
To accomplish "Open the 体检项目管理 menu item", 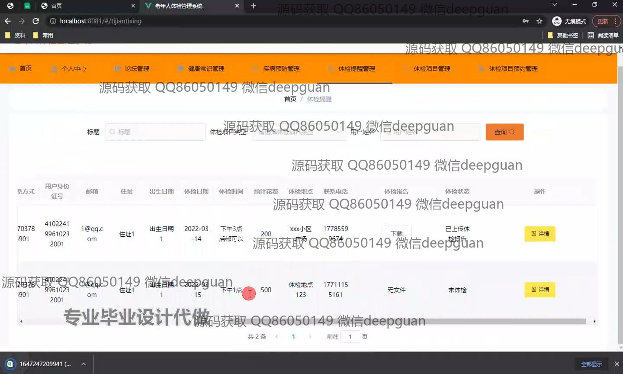I will pyautogui.click(x=431, y=69).
